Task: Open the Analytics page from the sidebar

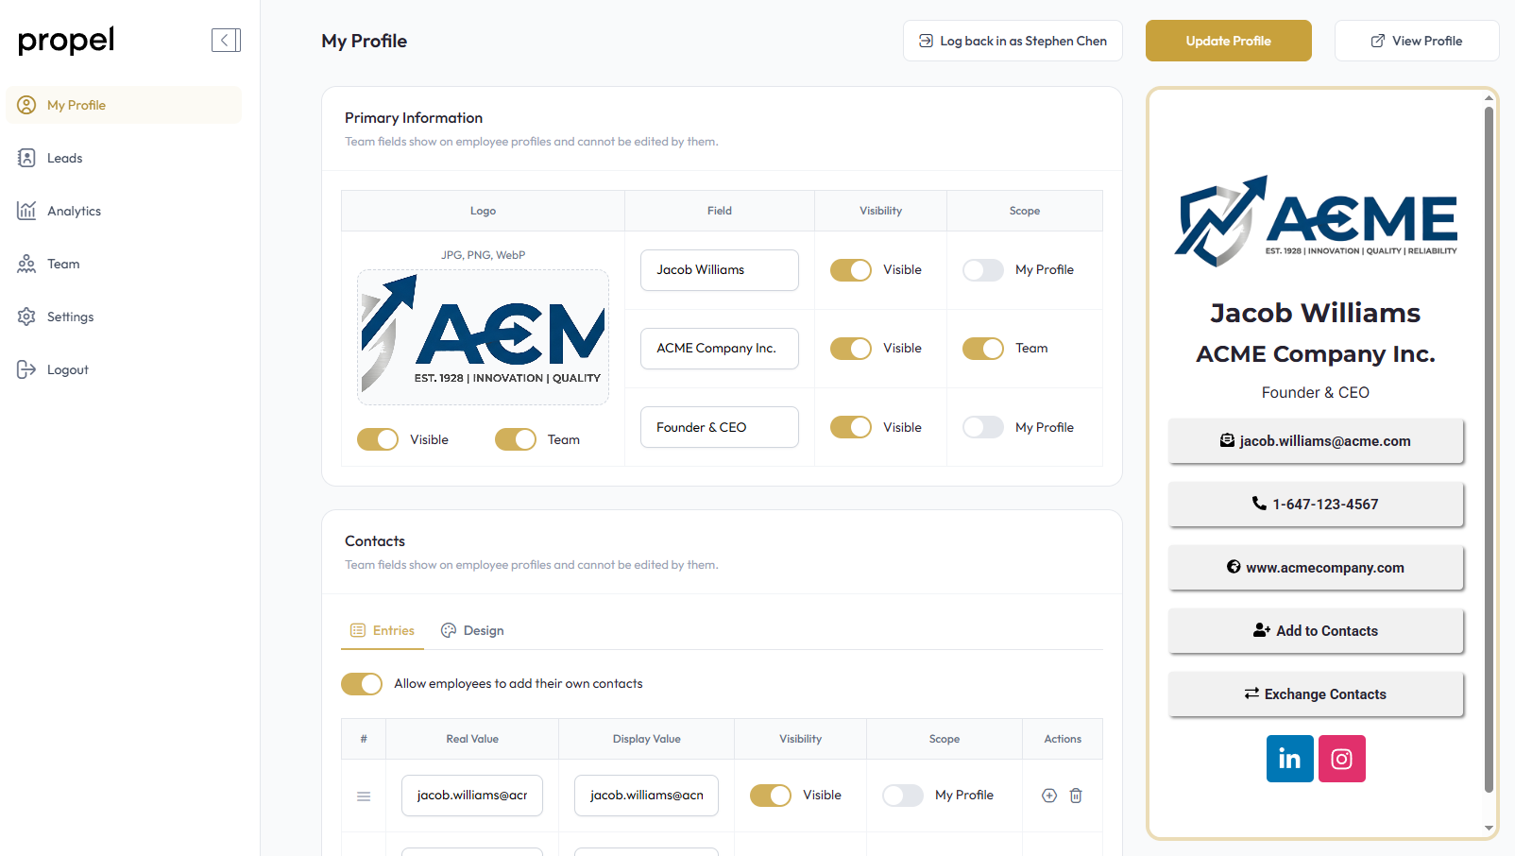Action: [74, 211]
